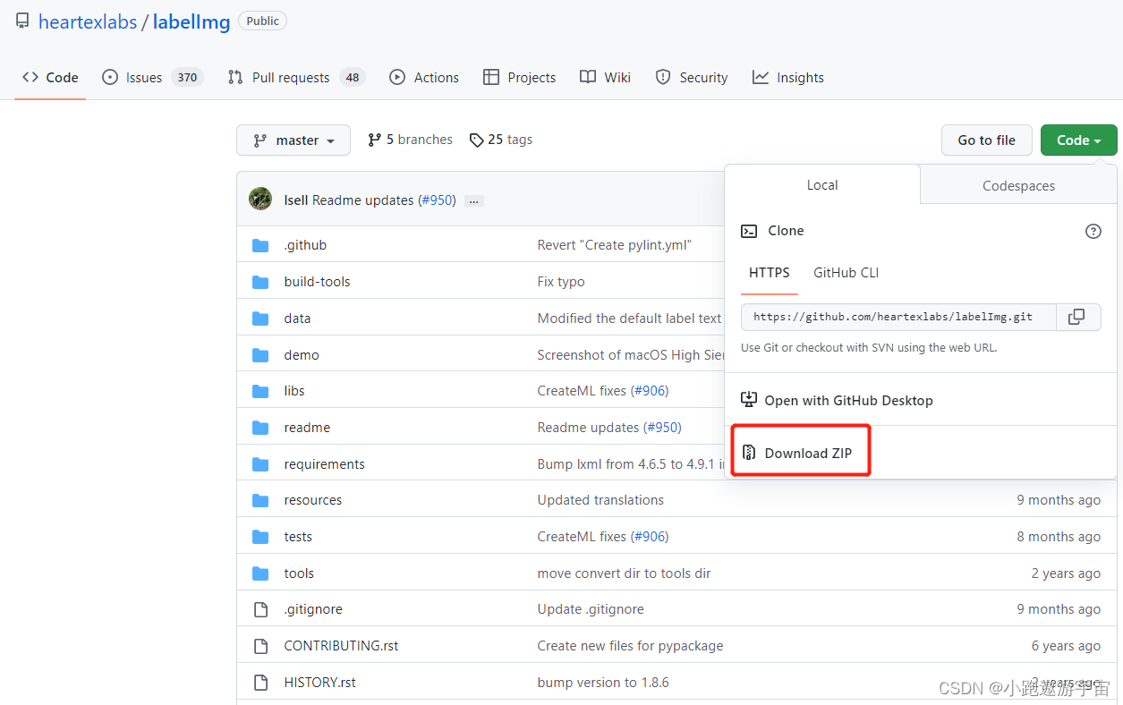Screen dimensions: 1123x705
Task: Open the Wiki tab
Action: [x=605, y=78]
